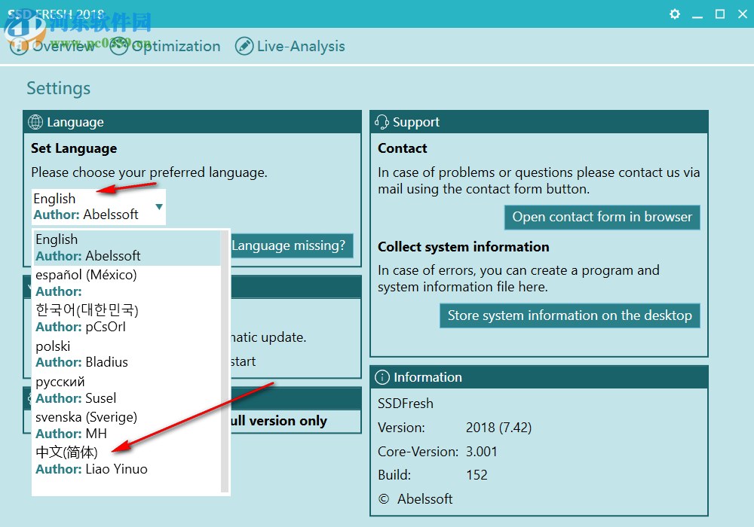Viewport: 754px width, 527px height.
Task: Select polski language by Bladius
Action: [127, 354]
